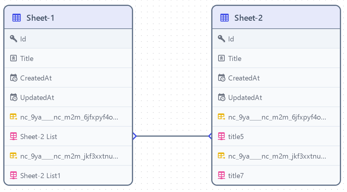
Task: Select the Id field label in Sheet-1
Action: tap(23, 39)
